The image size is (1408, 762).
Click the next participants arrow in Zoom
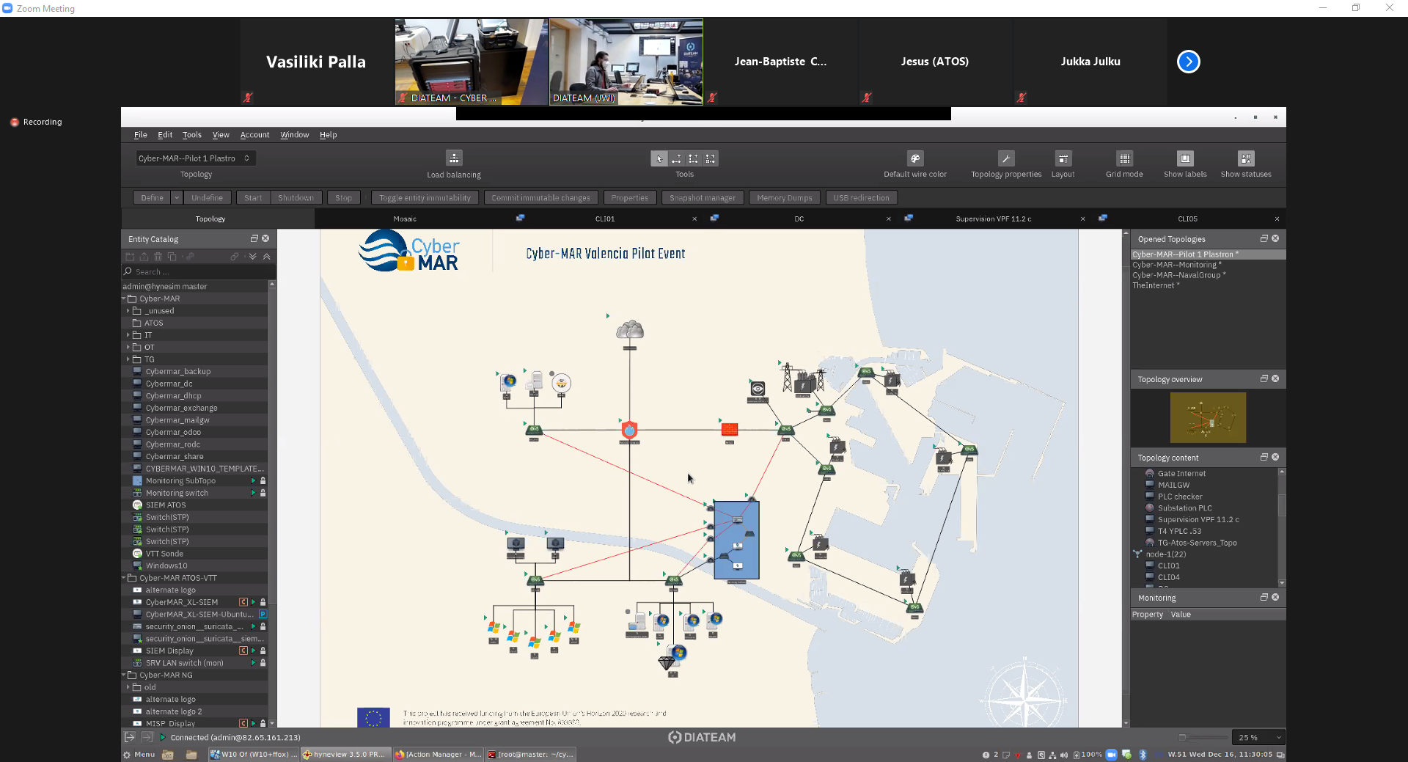(1188, 62)
